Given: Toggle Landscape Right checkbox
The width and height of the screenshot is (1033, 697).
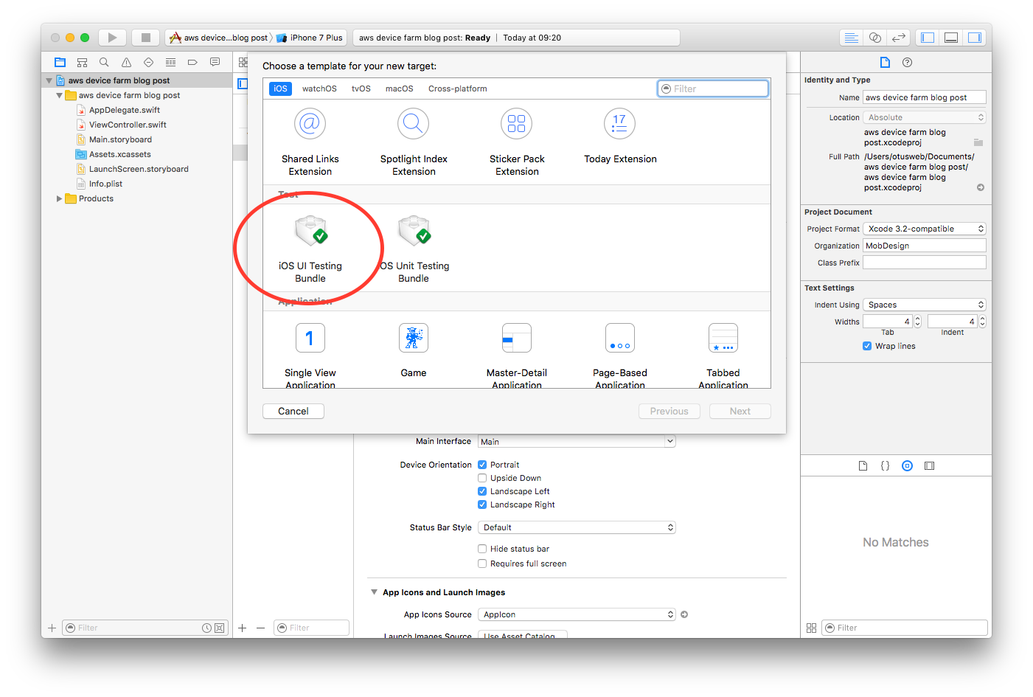Looking at the screenshot, I should tap(482, 504).
